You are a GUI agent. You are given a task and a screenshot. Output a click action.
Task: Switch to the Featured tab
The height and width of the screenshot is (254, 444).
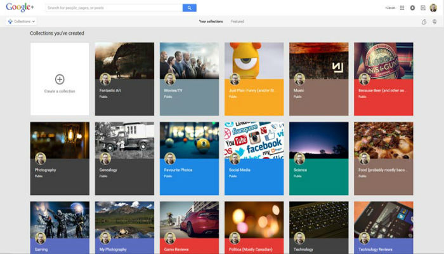(x=237, y=22)
